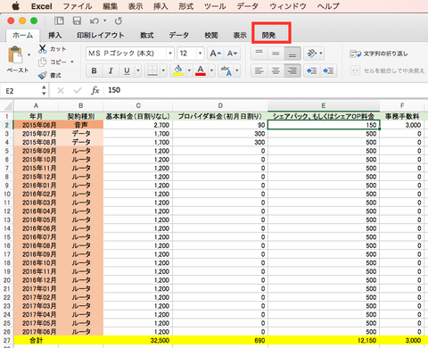This screenshot has height=348, width=428.
Task: Align text right
Action: (x=292, y=70)
